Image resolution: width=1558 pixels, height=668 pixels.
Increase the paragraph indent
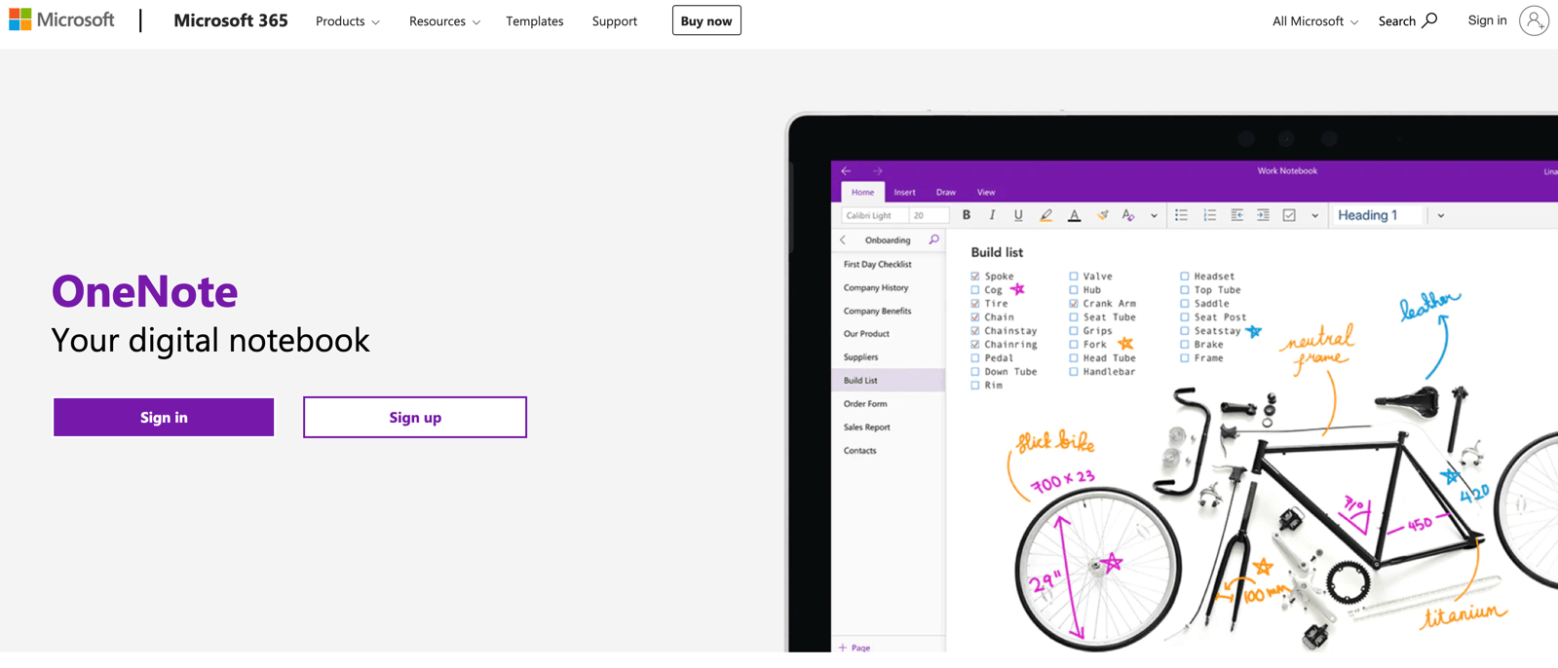click(1263, 215)
